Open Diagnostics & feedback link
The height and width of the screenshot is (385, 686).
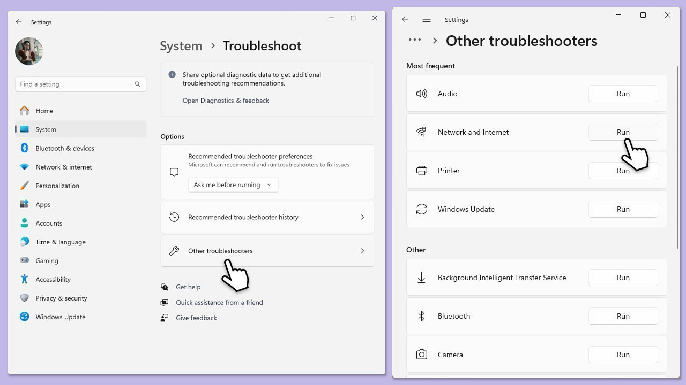click(226, 101)
